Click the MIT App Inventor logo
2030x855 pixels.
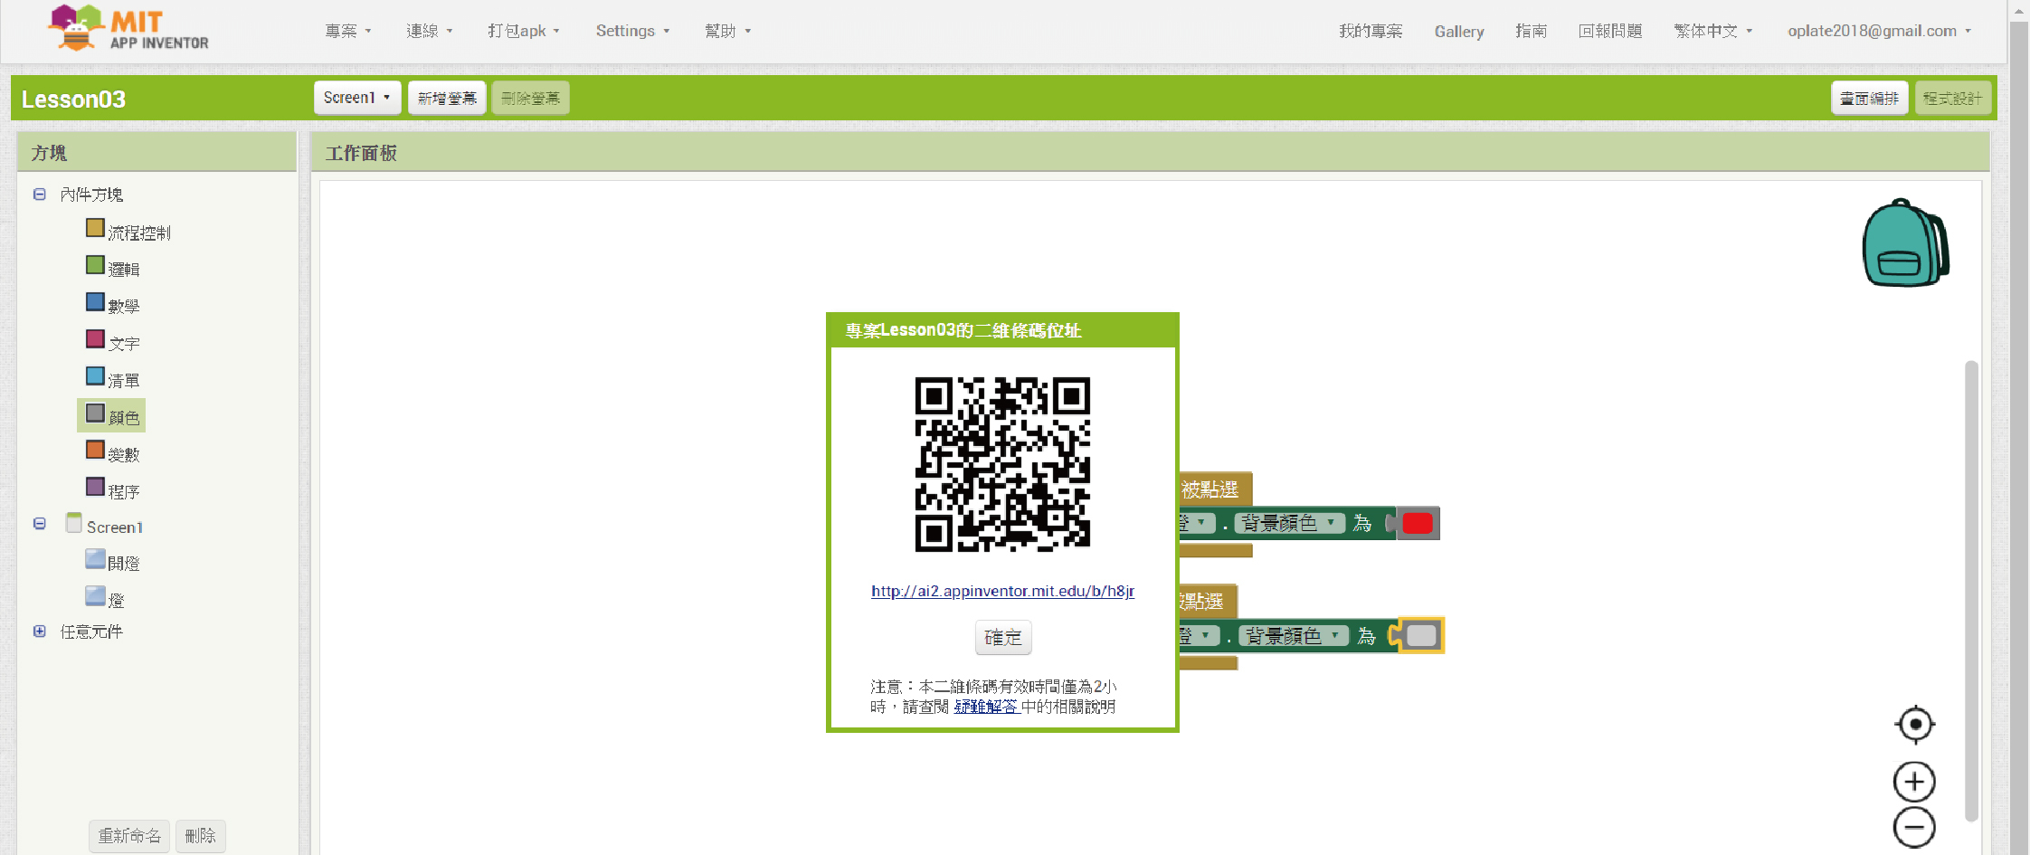click(128, 29)
